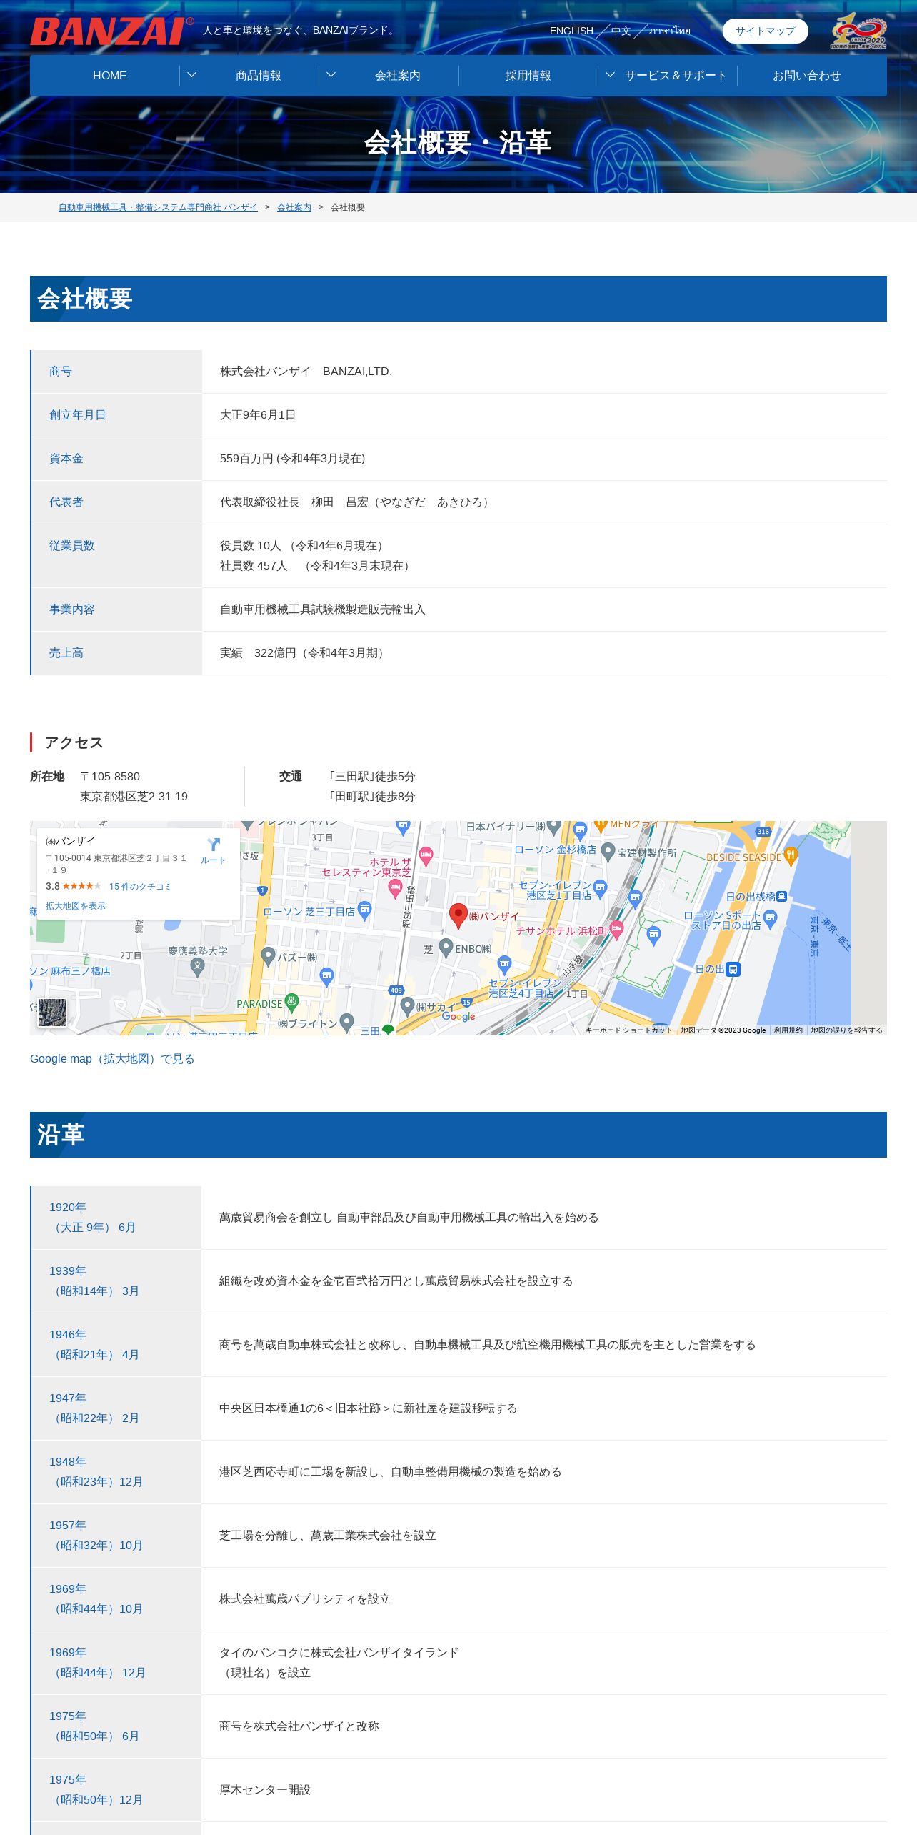Click the BESIDE SEASIDE restaurant marker
Image resolution: width=917 pixels, height=1835 pixels.
[790, 856]
